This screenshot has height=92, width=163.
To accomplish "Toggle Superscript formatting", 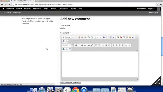I will [92, 45].
